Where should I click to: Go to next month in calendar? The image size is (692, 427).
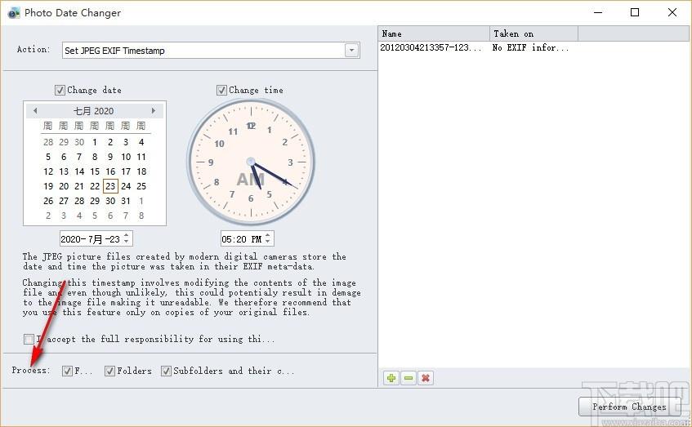pos(153,111)
